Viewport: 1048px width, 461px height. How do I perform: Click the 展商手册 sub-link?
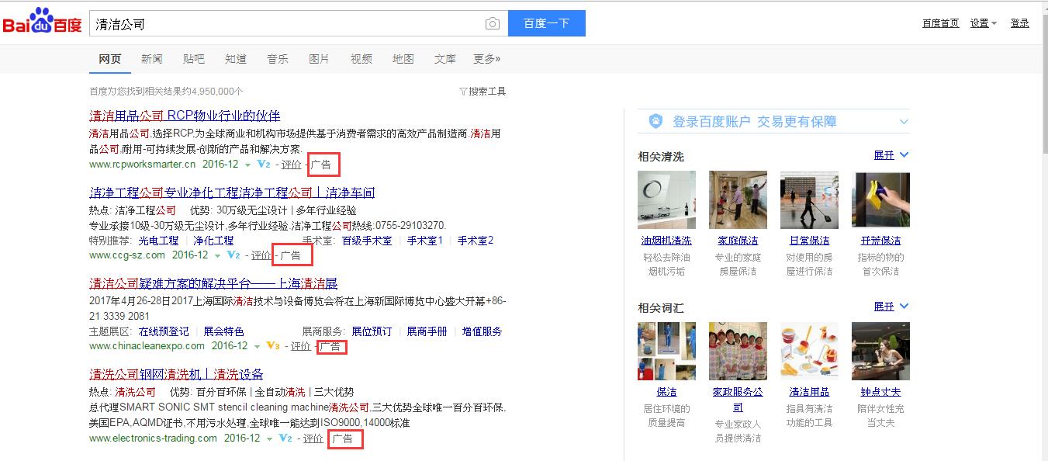pyautogui.click(x=427, y=331)
